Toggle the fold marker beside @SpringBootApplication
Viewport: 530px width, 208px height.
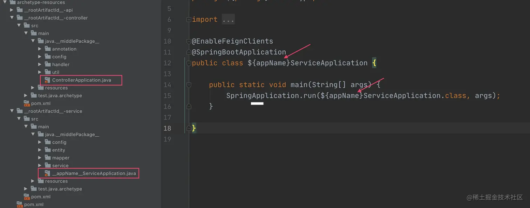189,52
